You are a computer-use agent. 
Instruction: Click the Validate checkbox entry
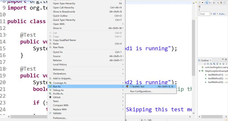point(86,113)
